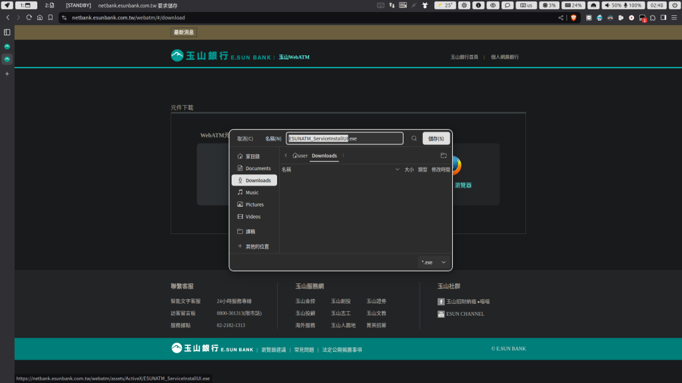Open 常見問題 footer link
This screenshot has height=383, width=682.
click(304, 350)
